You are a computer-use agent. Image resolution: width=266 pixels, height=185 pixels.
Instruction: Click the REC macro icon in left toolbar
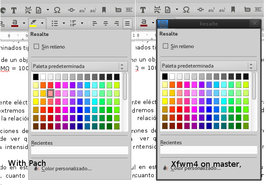pyautogui.click(x=129, y=9)
